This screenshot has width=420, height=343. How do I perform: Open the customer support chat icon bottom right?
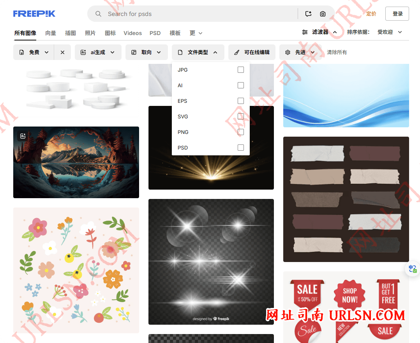(412, 268)
